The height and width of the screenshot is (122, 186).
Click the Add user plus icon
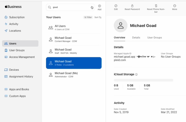(99, 6)
